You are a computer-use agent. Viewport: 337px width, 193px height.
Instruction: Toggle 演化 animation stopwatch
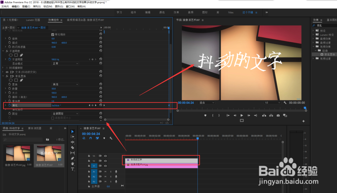(x=9, y=105)
